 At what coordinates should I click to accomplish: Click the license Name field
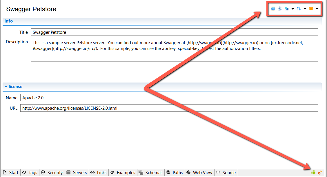pos(169,98)
